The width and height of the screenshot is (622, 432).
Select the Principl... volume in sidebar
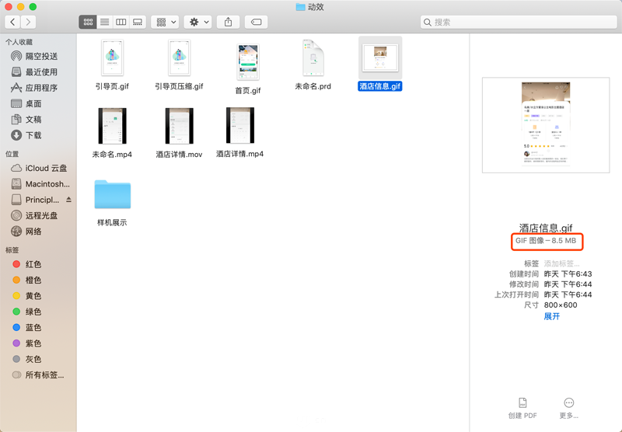point(35,200)
